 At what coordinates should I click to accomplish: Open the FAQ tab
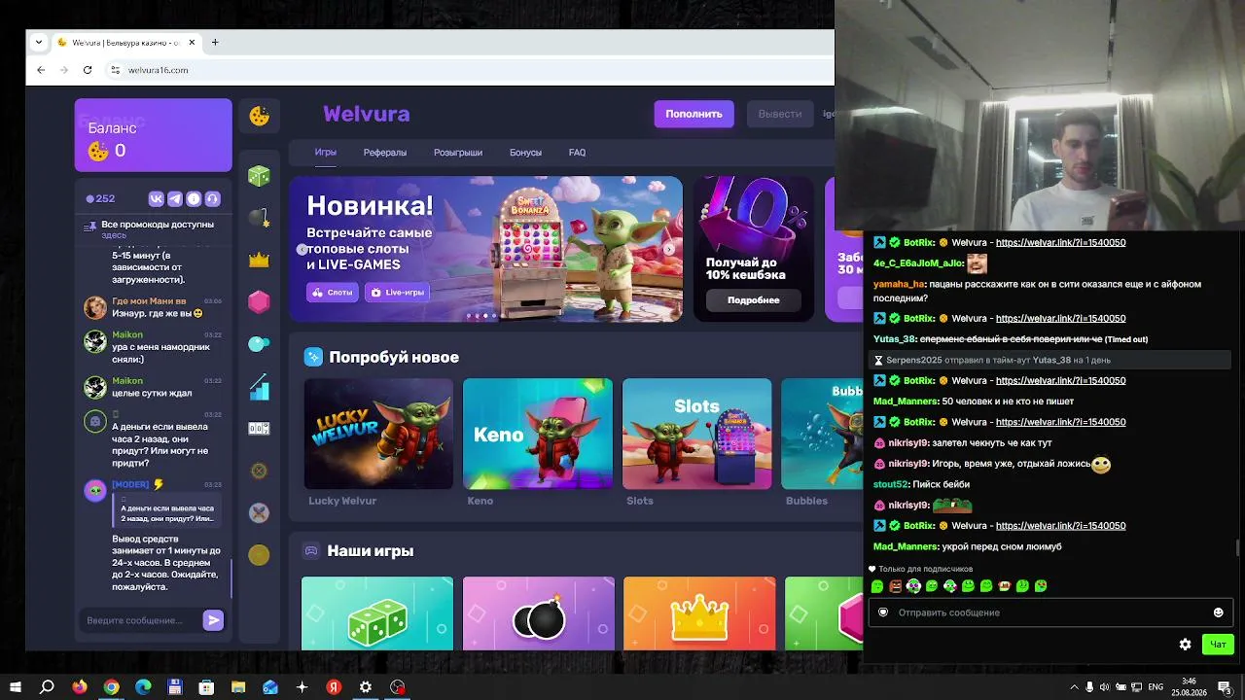[577, 153]
